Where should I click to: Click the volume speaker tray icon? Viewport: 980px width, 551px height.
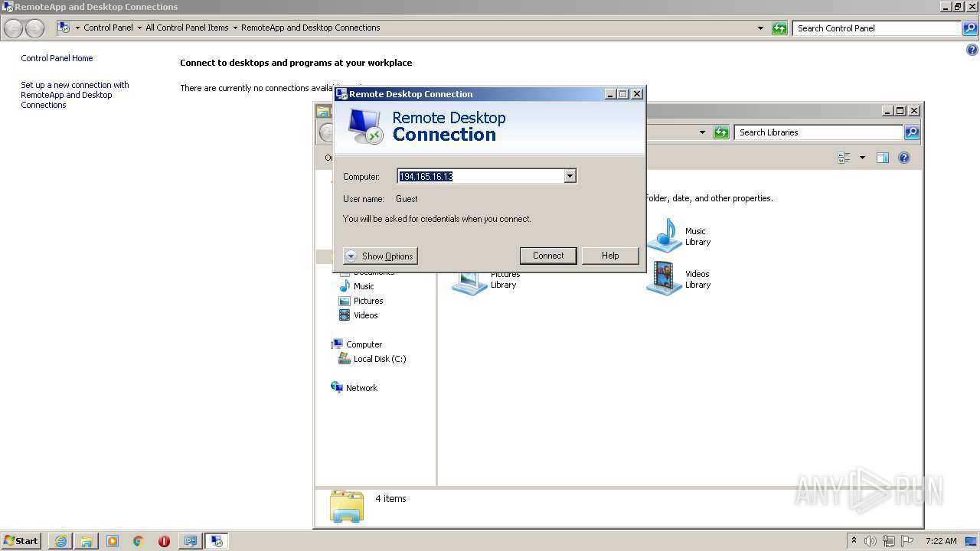[871, 541]
